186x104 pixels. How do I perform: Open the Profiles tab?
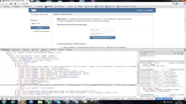pyautogui.click(x=53, y=50)
